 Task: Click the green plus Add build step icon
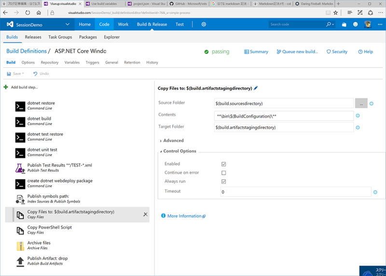point(6,87)
